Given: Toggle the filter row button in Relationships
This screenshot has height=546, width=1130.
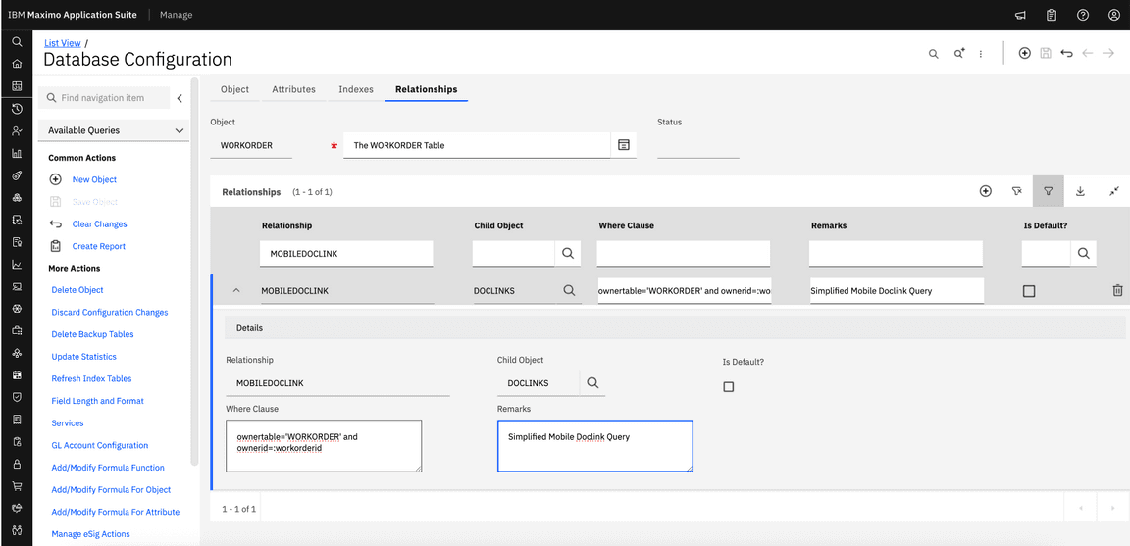Looking at the screenshot, I should [x=1049, y=191].
